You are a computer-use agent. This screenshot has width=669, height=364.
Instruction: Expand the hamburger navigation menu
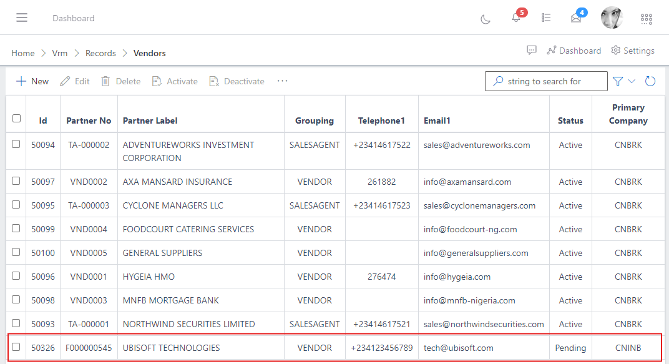[22, 17]
